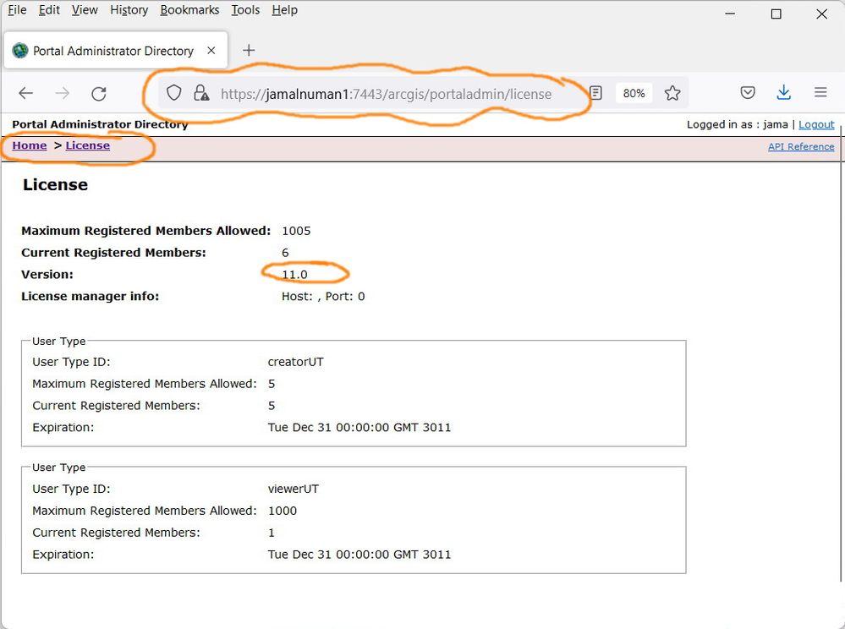The width and height of the screenshot is (845, 629).
Task: Open the Tools menu
Action: pos(245,10)
